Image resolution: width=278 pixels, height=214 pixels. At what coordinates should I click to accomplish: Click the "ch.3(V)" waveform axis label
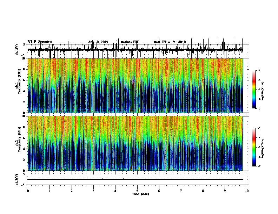click(16, 179)
